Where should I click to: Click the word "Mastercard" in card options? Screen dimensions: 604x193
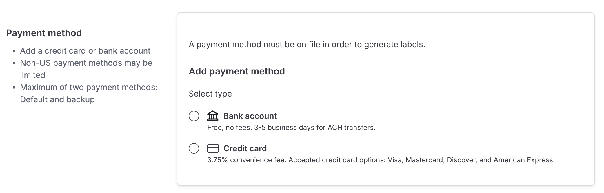424,160
